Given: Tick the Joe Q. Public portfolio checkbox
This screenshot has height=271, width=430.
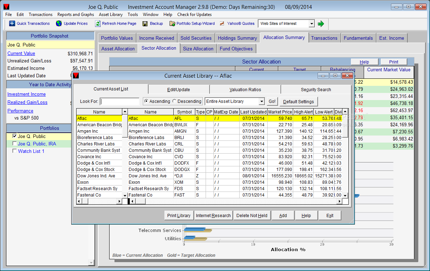Looking at the screenshot, I should tap(15, 136).
